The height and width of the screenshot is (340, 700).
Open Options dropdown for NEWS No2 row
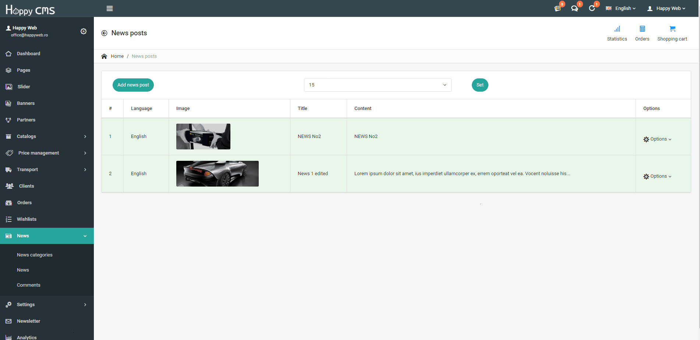(657, 139)
